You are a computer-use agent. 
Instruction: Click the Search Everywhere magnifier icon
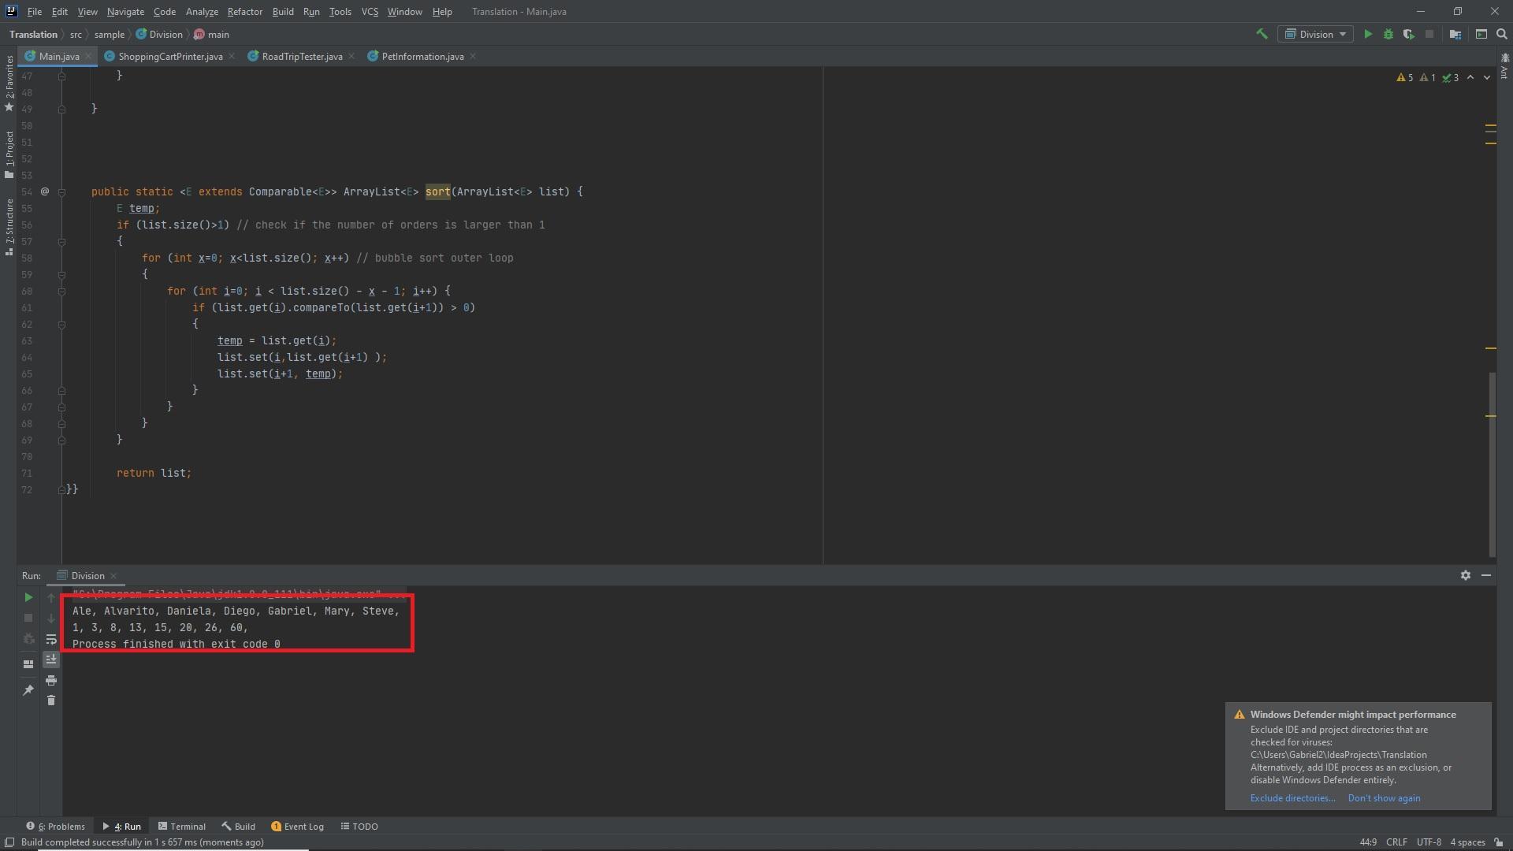point(1502,34)
